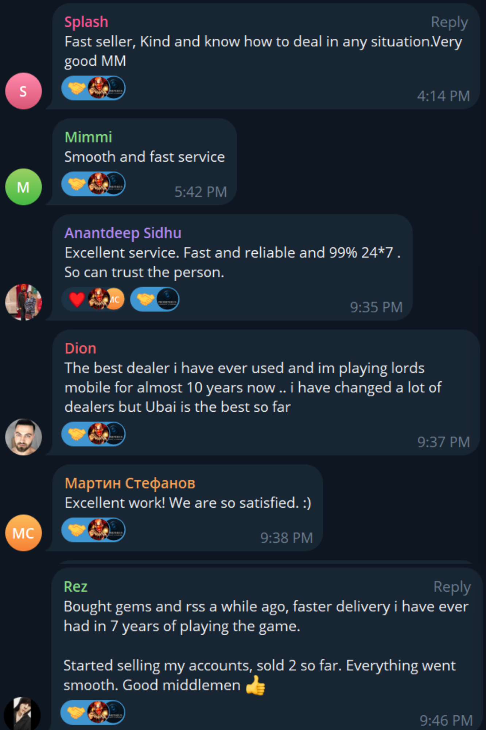The height and width of the screenshot is (730, 486).
Task: Click the Dion sender name
Action: coord(80,349)
